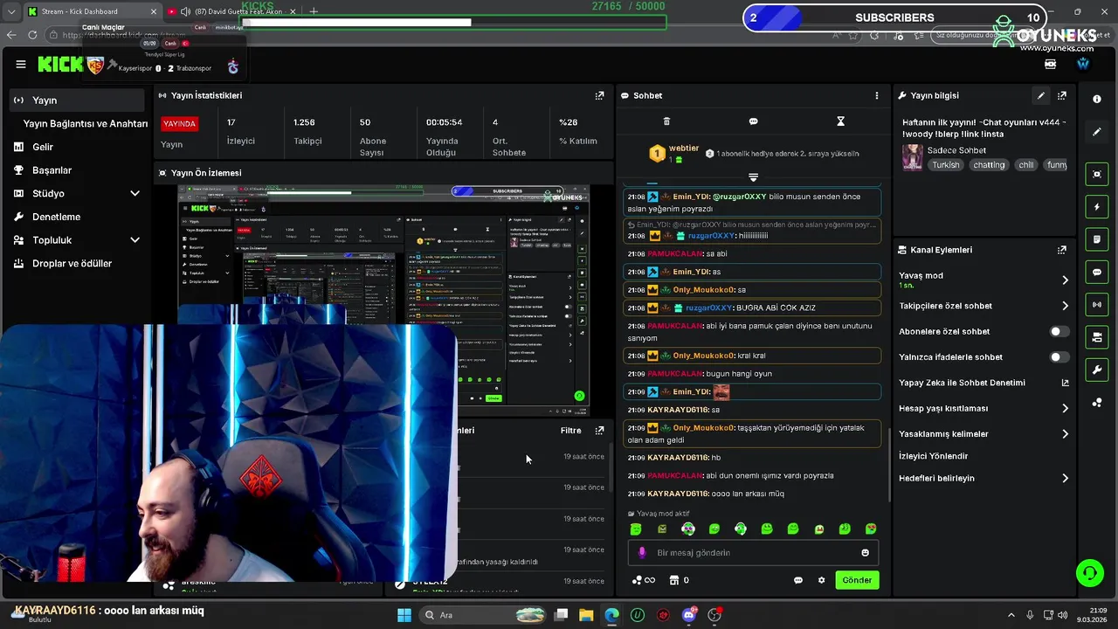Open the Sohbet panel three-dot menu

(x=877, y=95)
